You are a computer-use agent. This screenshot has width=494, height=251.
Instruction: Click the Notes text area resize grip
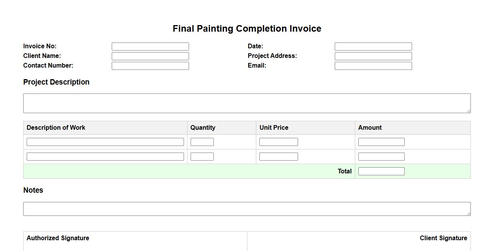tap(468, 214)
